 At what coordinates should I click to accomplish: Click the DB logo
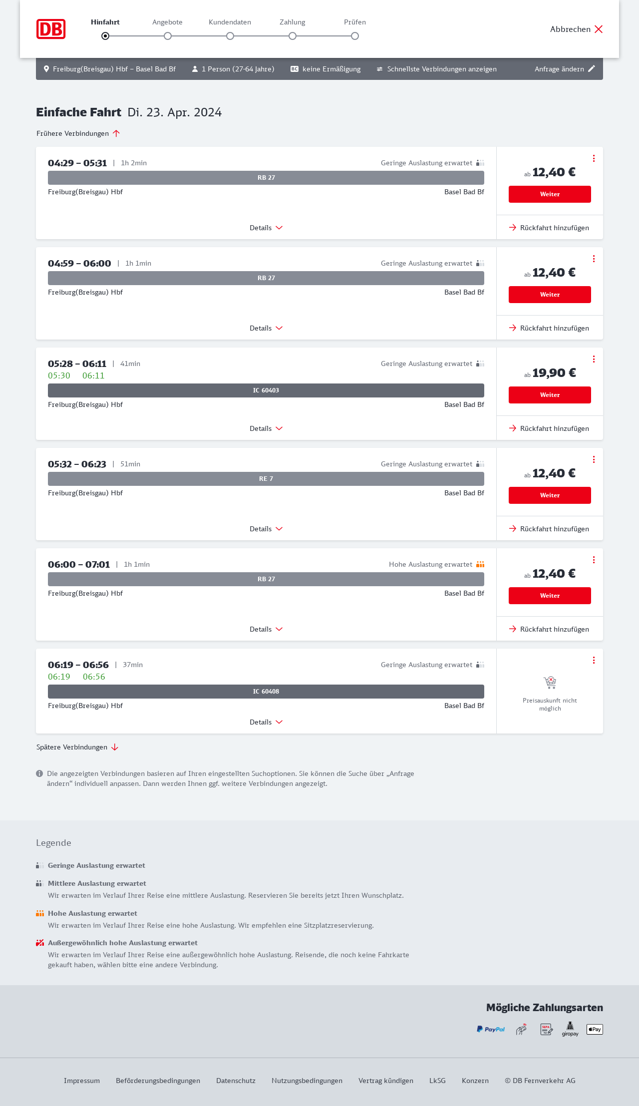click(51, 29)
